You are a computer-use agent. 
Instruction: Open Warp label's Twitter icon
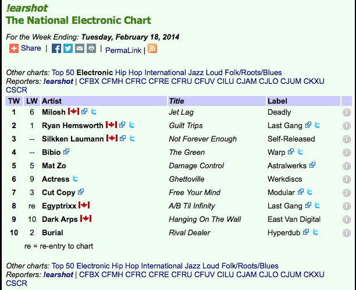(x=300, y=151)
